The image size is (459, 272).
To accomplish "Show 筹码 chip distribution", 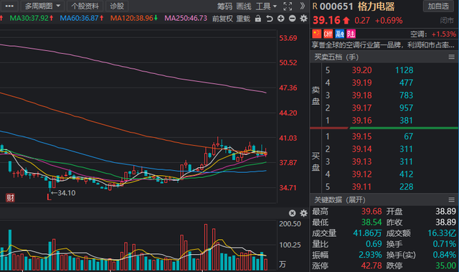I will click(224, 6).
